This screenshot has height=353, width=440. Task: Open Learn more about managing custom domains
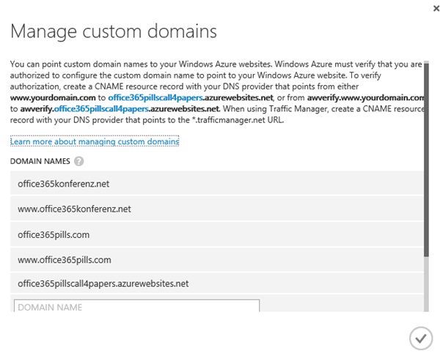pos(95,141)
